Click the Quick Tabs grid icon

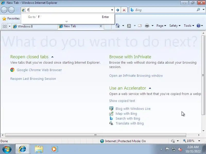pos(5,26)
